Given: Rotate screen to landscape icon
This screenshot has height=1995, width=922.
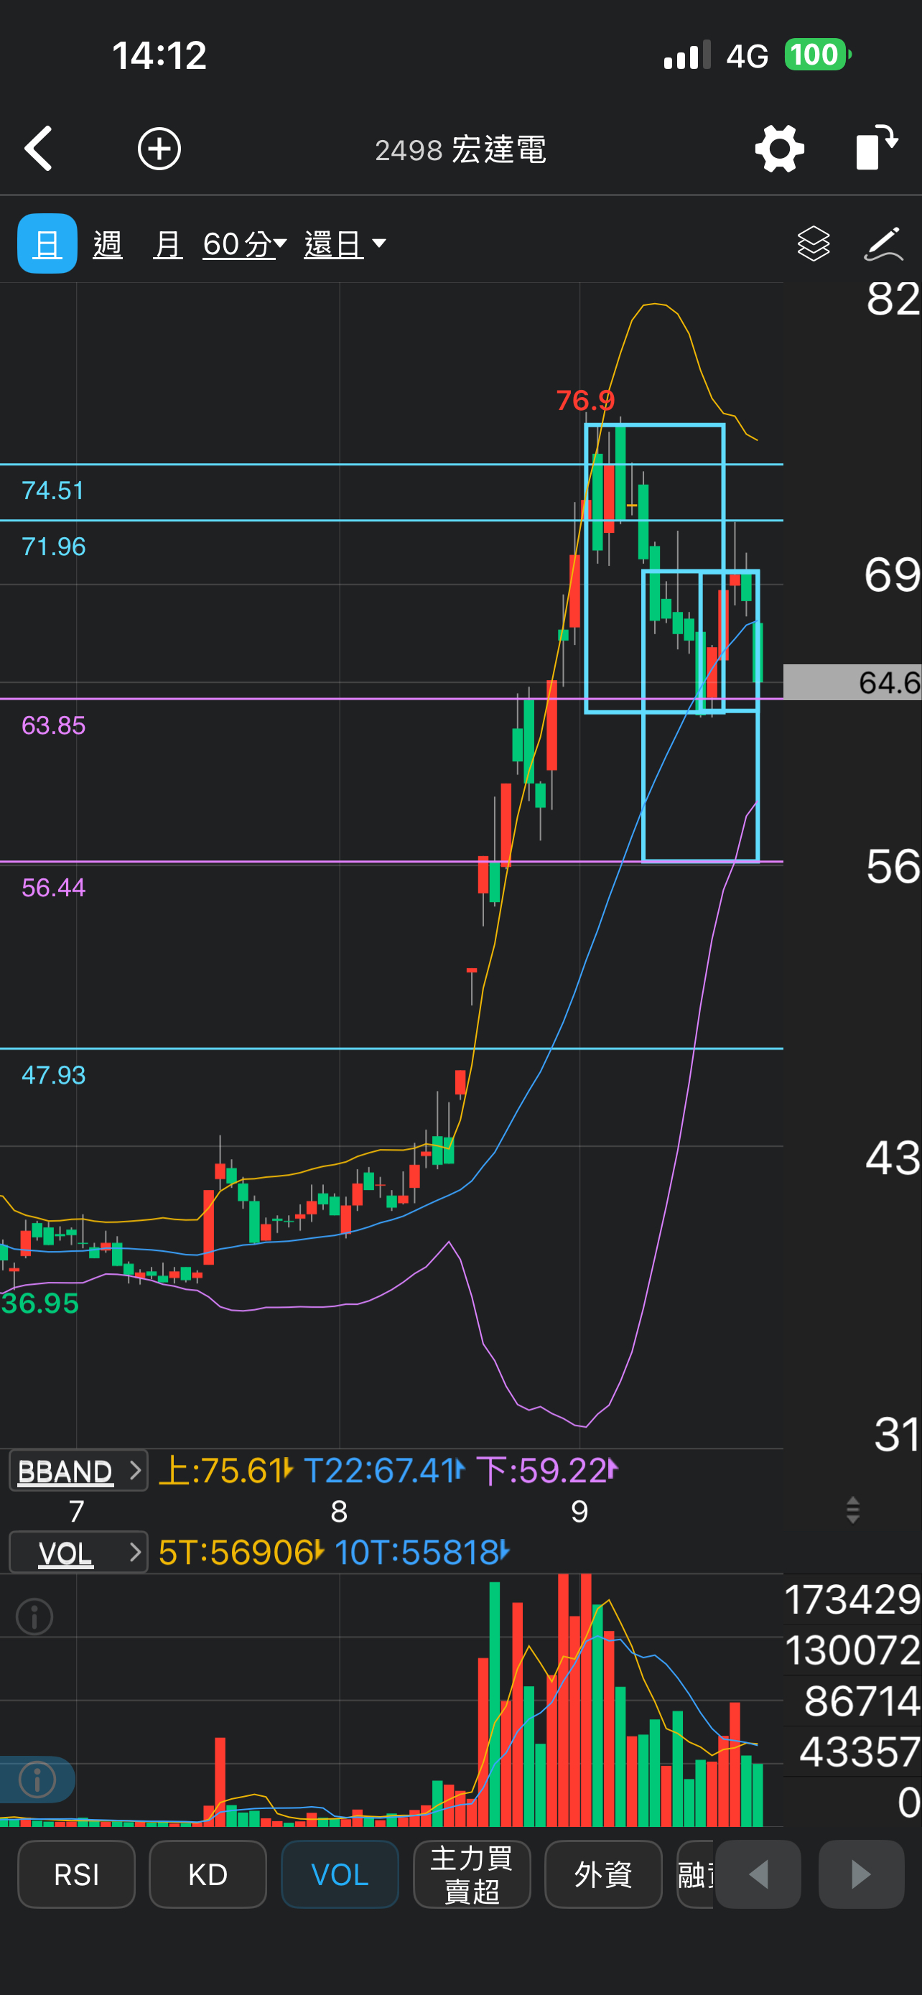Looking at the screenshot, I should coord(877,147).
